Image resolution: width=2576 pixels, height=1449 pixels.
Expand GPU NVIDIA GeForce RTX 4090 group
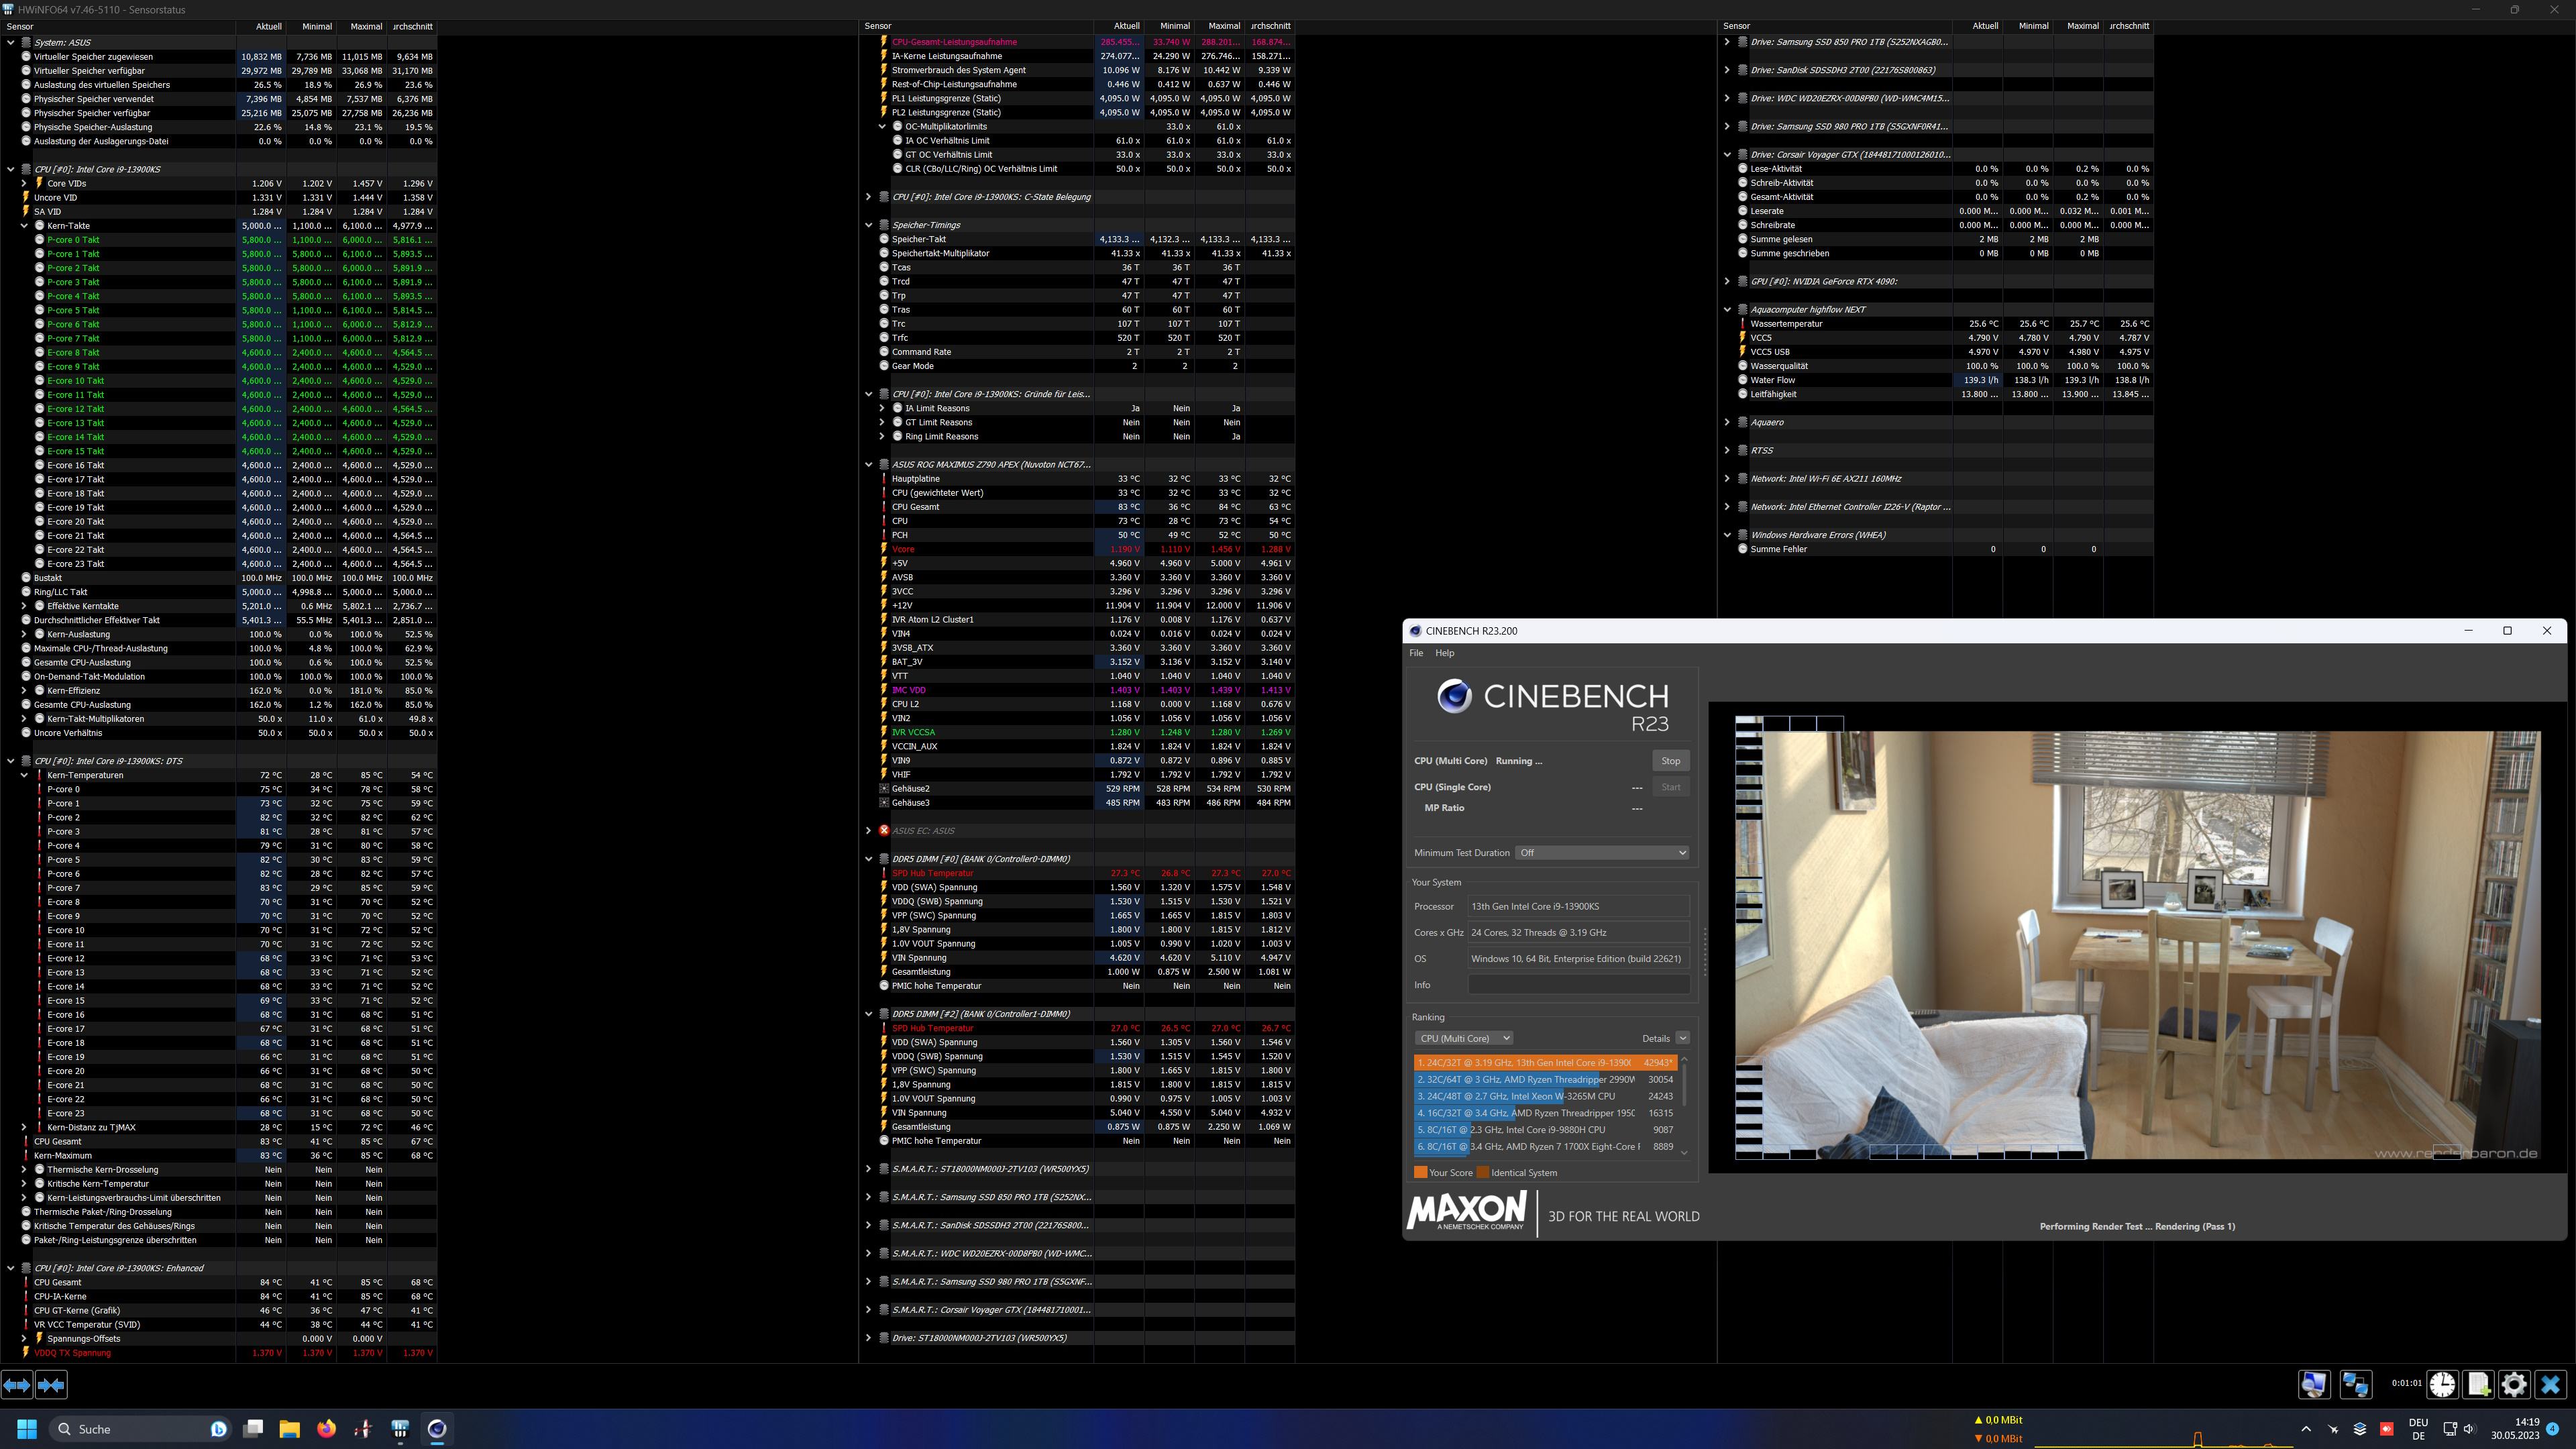tap(1727, 281)
